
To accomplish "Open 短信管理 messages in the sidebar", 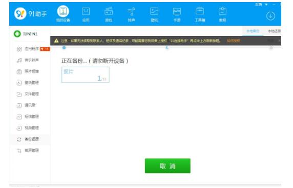I will pyautogui.click(x=28, y=117).
